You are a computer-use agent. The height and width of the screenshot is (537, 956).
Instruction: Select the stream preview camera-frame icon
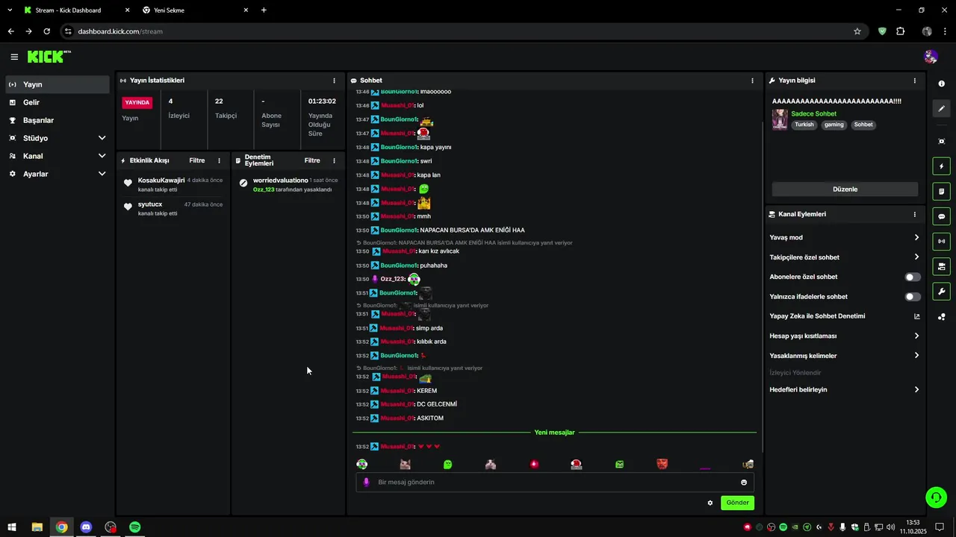coord(941,142)
